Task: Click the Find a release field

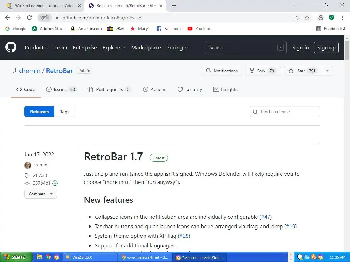Action: (x=285, y=112)
